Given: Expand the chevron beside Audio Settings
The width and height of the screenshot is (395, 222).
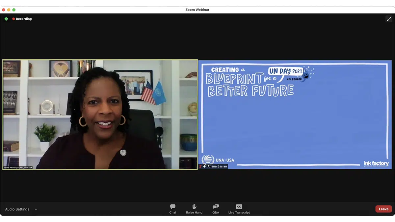Looking at the screenshot, I should click(36, 209).
